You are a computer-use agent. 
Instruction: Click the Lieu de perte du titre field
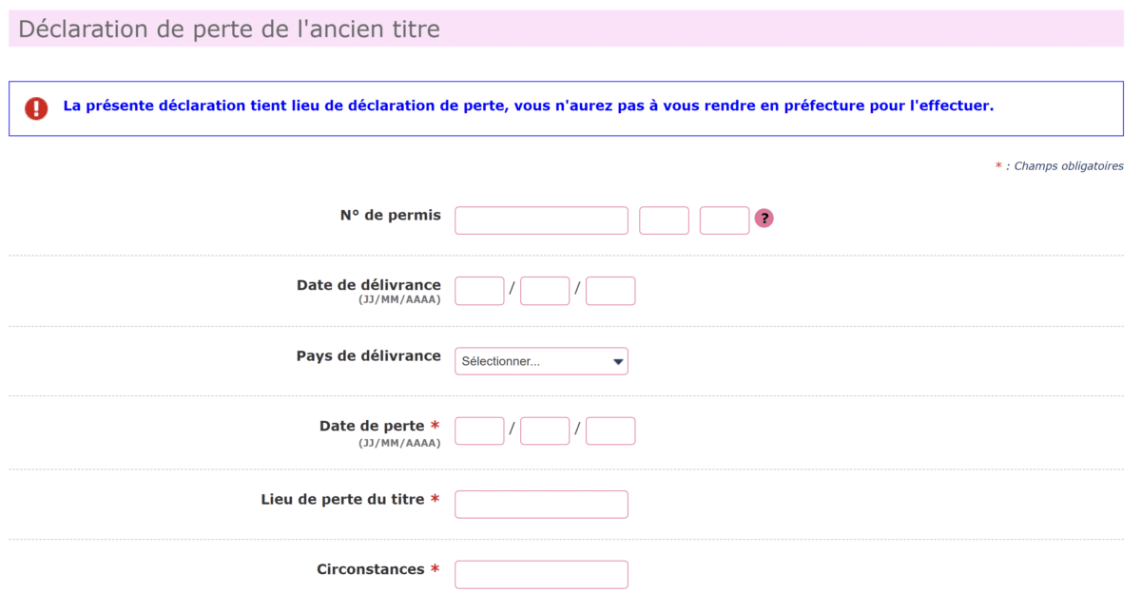tap(541, 505)
